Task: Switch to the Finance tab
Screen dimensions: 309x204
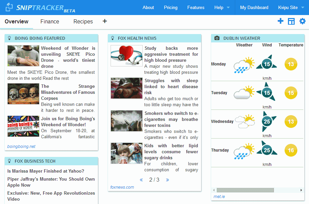Action: [50, 21]
